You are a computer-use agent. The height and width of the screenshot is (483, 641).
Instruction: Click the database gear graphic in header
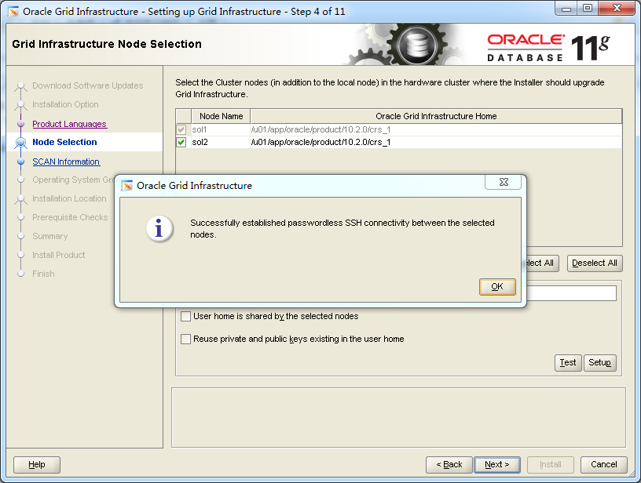[416, 44]
